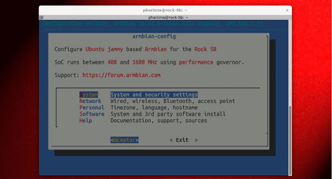Click the '1608 MHz' frequency value
The height and width of the screenshot is (179, 332).
click(x=145, y=62)
